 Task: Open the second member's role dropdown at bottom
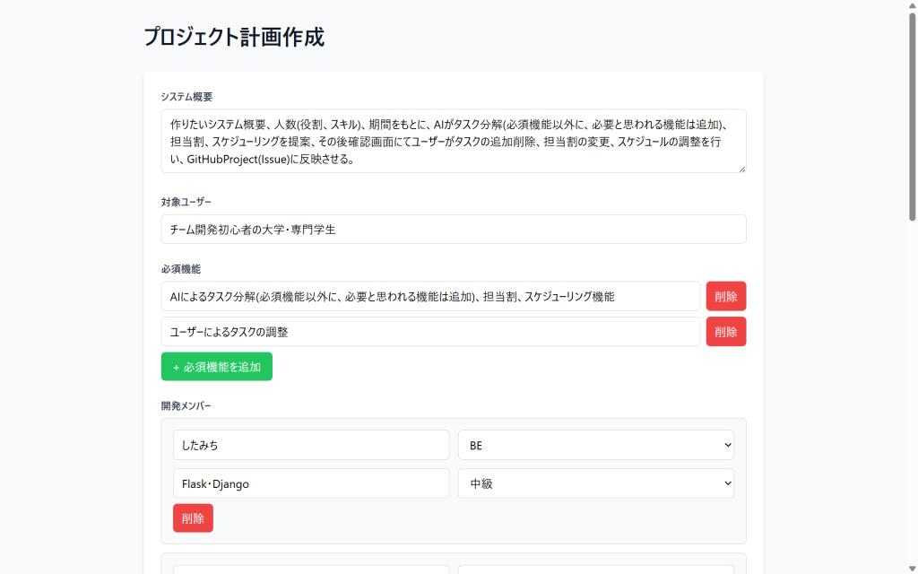coord(595,569)
